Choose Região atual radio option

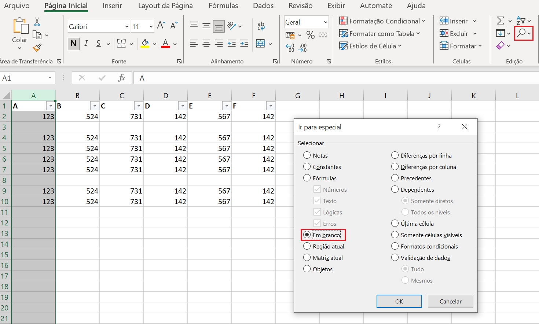[x=307, y=246]
